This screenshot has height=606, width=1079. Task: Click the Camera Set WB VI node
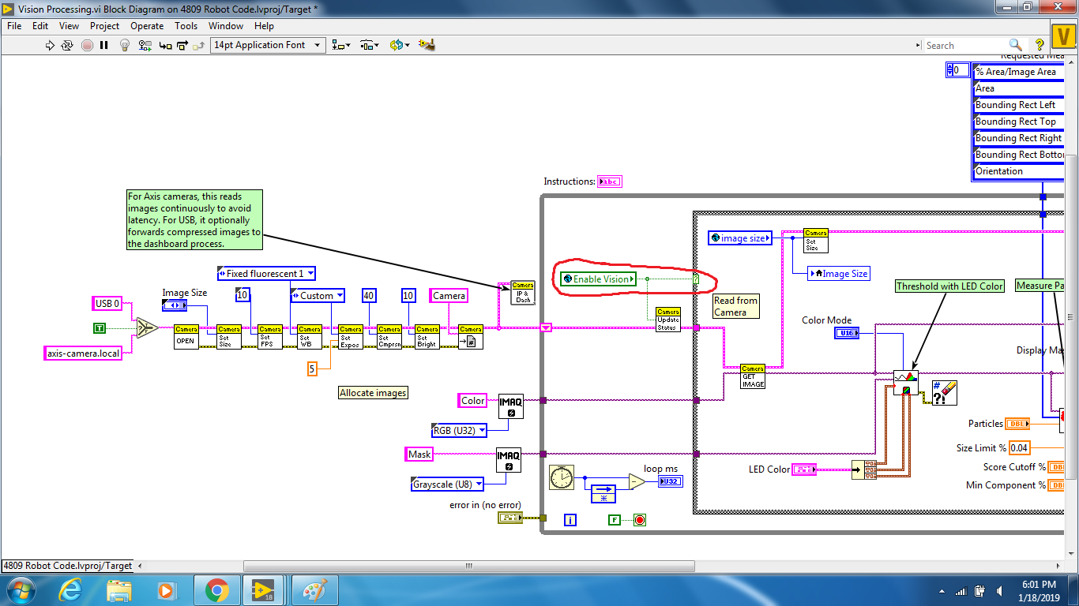tap(310, 337)
